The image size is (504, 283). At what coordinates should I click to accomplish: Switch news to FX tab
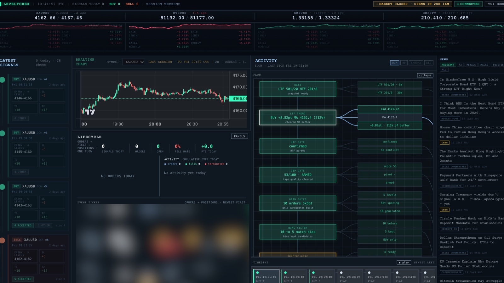461,65
